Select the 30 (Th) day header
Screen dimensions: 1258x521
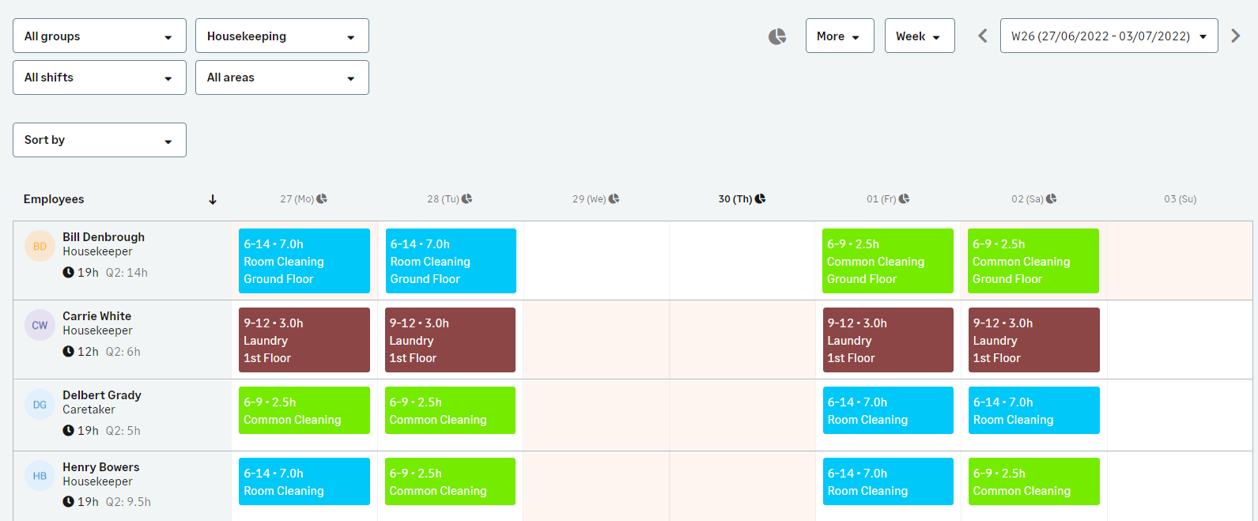click(735, 199)
